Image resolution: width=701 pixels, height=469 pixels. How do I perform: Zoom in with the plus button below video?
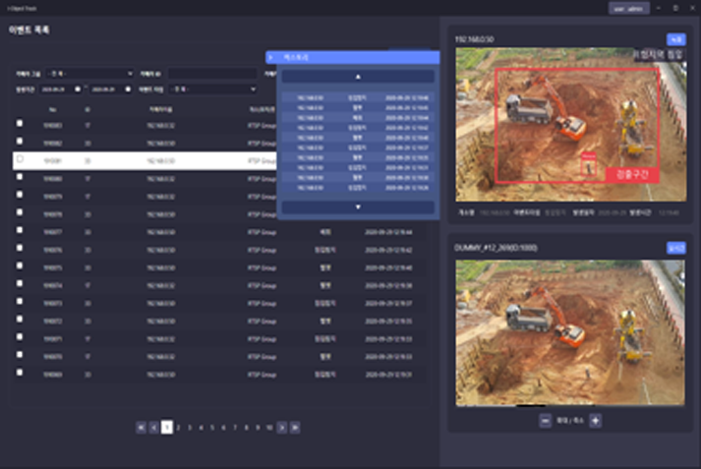tap(595, 420)
